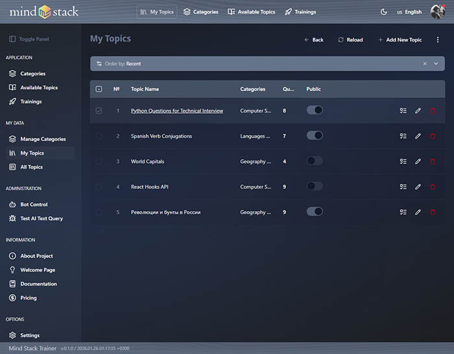Open My Topics in the top navigation

pyautogui.click(x=157, y=12)
